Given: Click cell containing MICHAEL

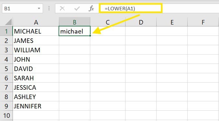Looking at the screenshot, I should point(36,31).
